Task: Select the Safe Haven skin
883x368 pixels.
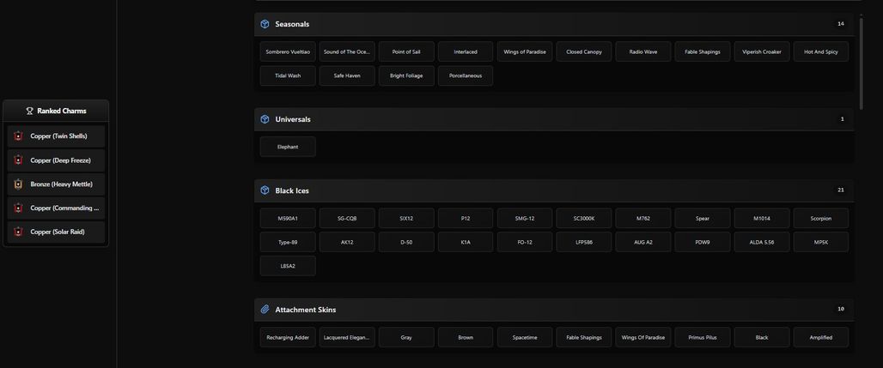Action: click(347, 76)
